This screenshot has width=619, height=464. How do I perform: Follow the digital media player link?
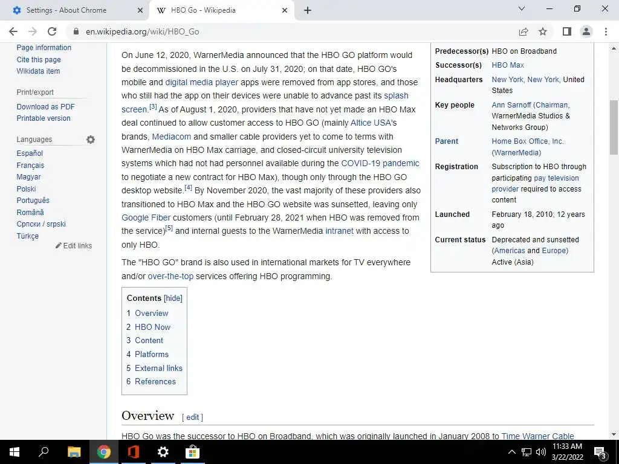coord(202,82)
